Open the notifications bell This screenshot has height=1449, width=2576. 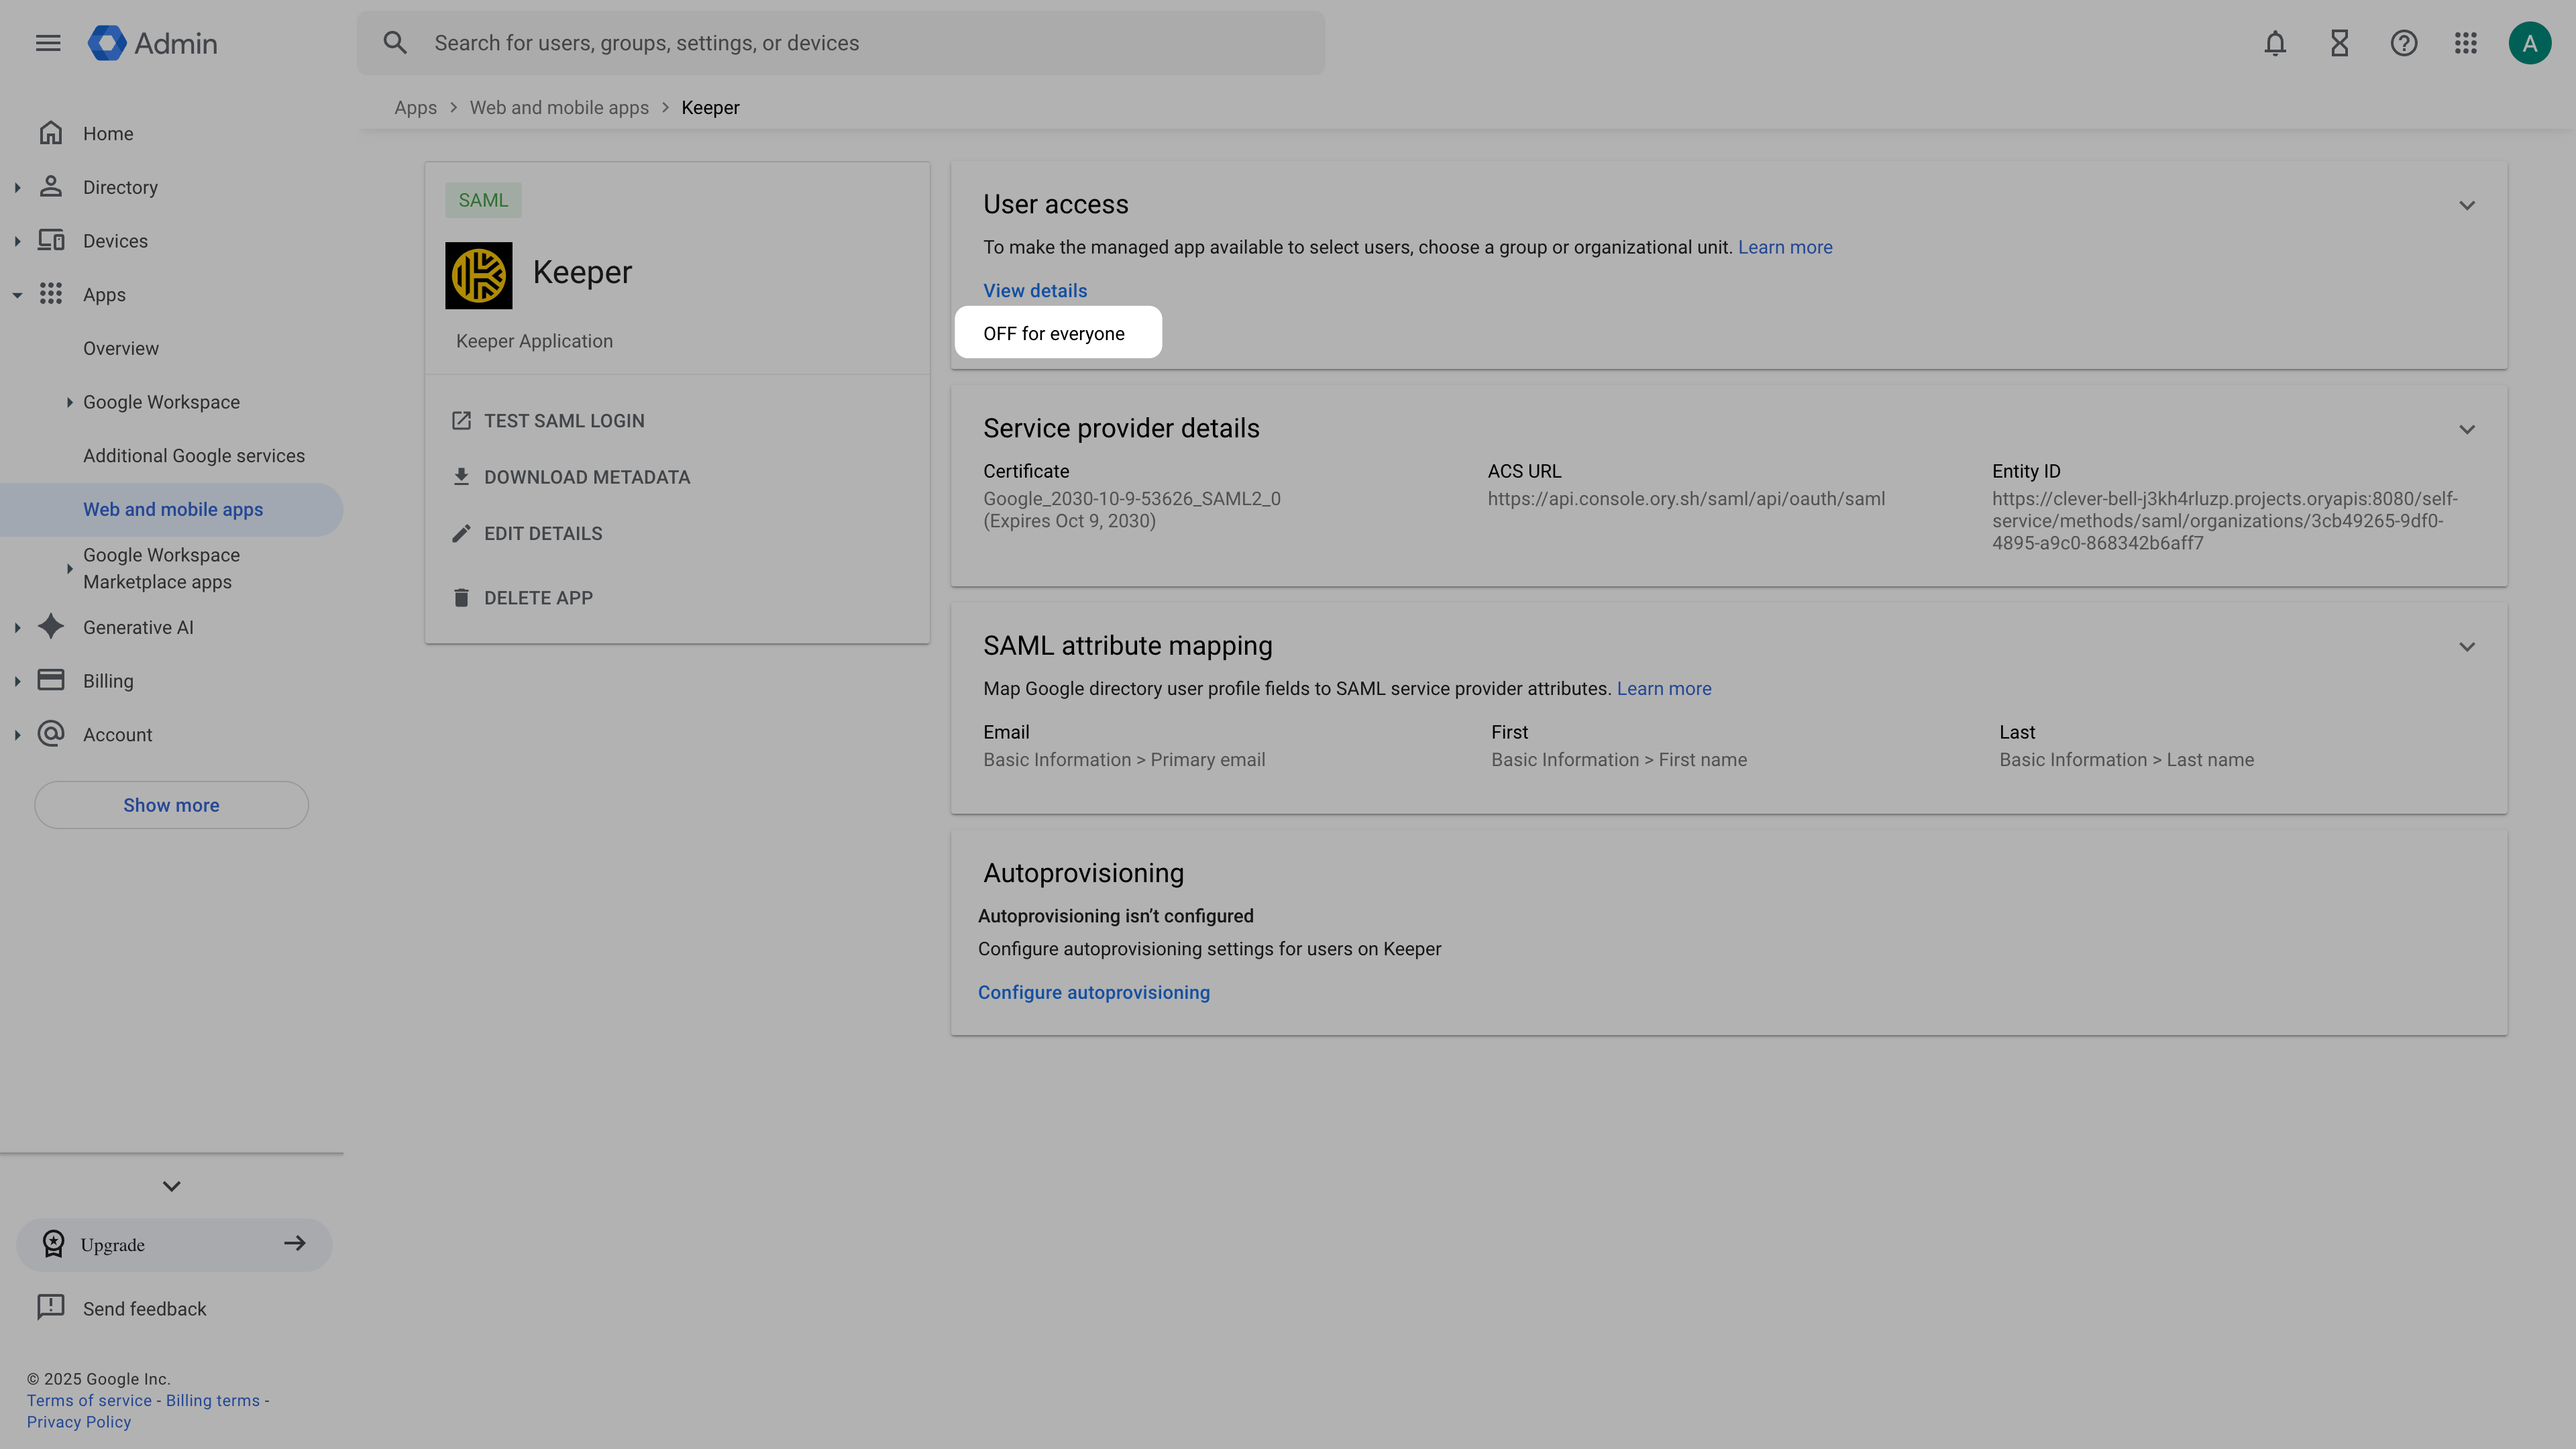tap(2275, 43)
